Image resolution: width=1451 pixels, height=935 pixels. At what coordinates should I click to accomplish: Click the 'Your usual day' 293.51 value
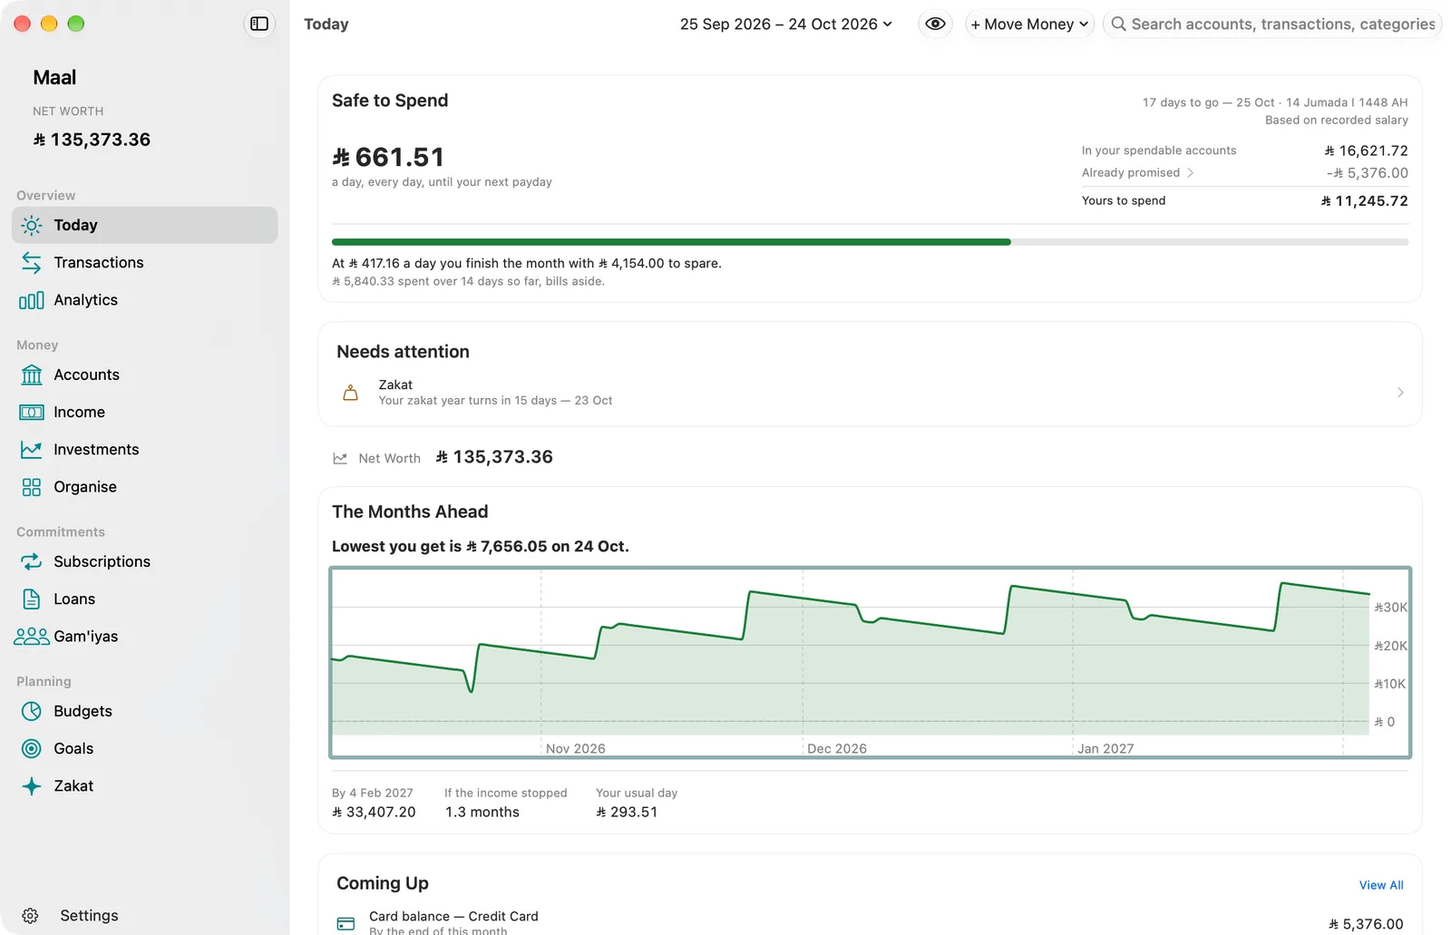(x=627, y=813)
